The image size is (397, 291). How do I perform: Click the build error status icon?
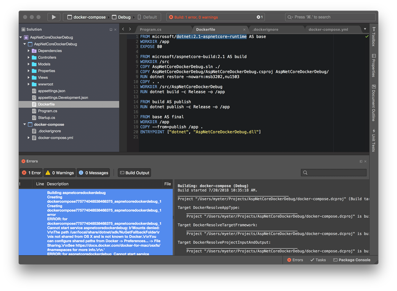pos(171,17)
